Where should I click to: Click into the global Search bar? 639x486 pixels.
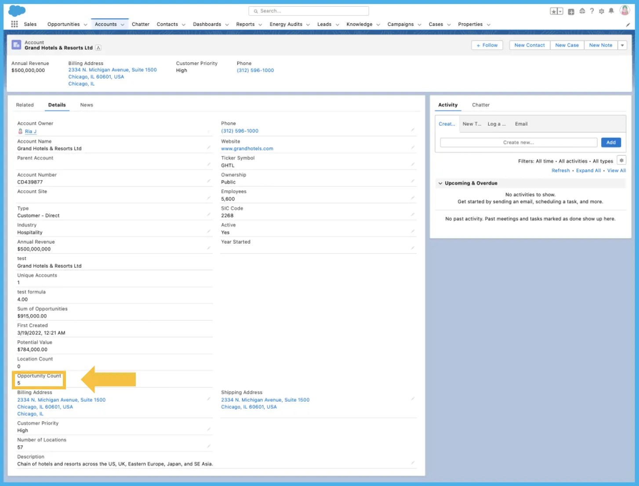click(309, 11)
